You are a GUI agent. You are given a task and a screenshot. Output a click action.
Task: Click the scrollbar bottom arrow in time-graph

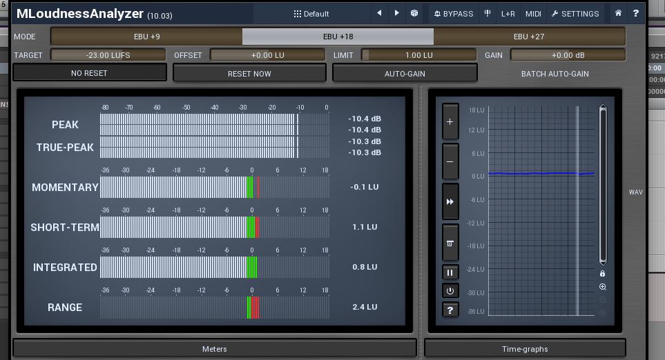(x=603, y=263)
